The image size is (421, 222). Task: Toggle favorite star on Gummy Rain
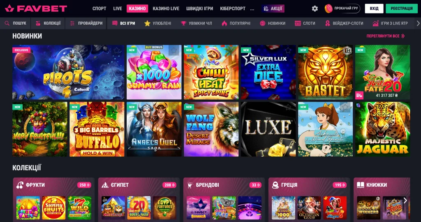pyautogui.click(x=174, y=50)
